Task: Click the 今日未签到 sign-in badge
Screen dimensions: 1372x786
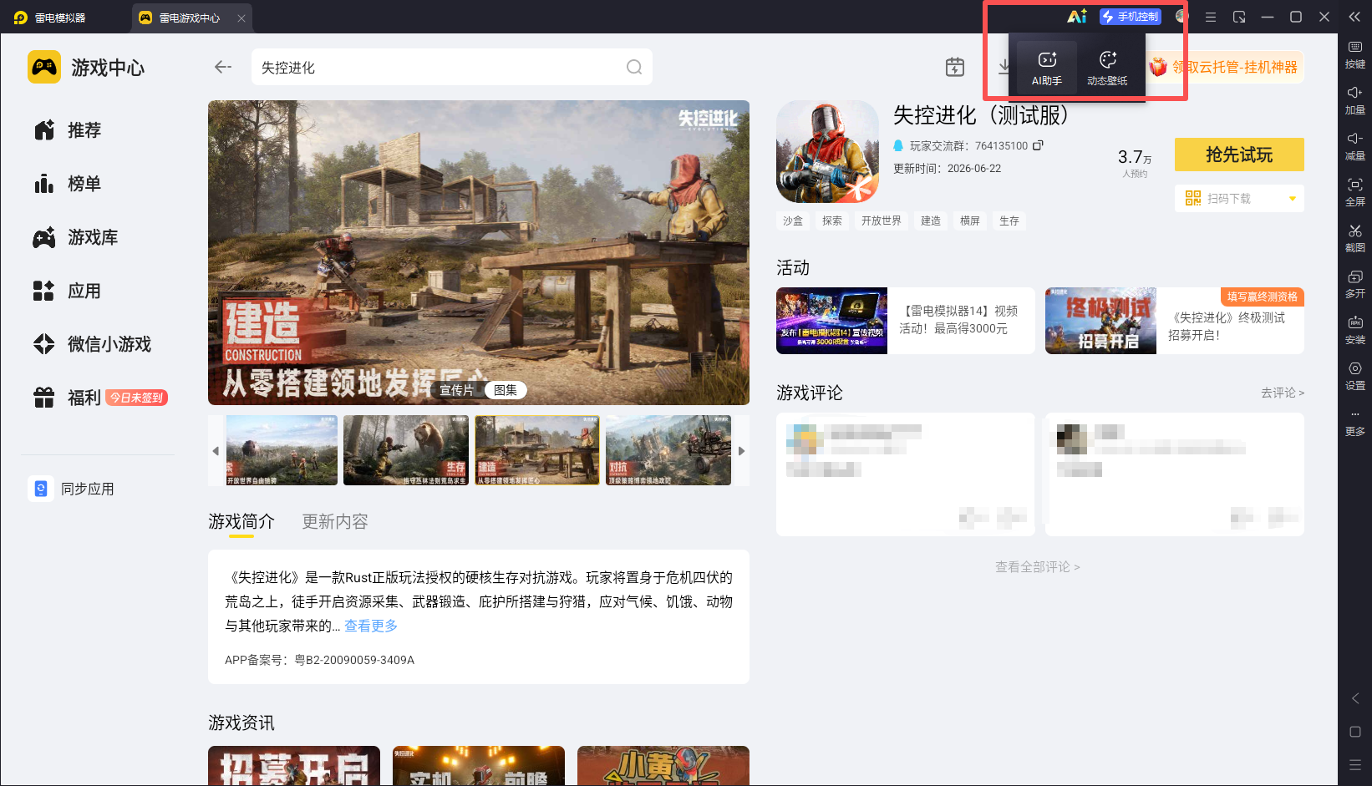Action: (137, 398)
